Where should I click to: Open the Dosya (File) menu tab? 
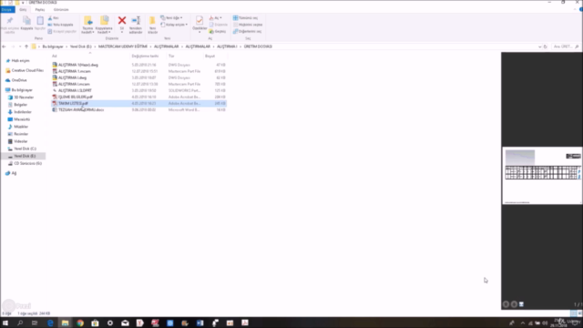click(7, 10)
